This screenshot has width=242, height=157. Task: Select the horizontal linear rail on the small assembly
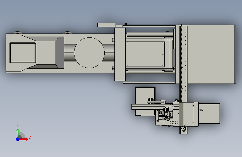(x=148, y=107)
